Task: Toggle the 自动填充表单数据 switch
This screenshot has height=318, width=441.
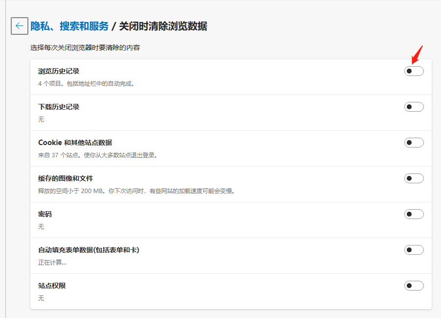Action: (414, 249)
